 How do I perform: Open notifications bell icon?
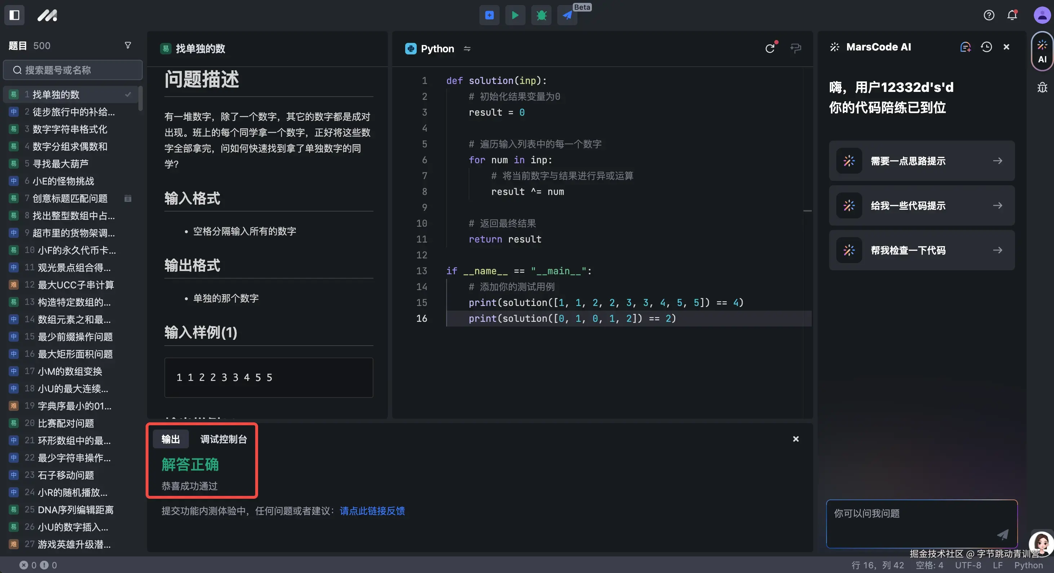[x=1012, y=15]
